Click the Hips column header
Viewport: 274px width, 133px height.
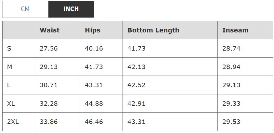pos(93,30)
